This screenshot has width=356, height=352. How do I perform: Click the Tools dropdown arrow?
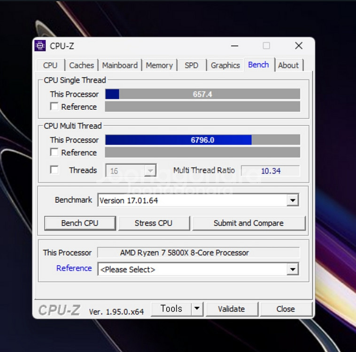(x=197, y=309)
